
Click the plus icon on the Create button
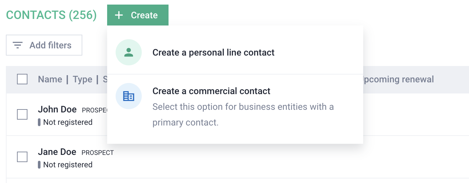click(119, 15)
